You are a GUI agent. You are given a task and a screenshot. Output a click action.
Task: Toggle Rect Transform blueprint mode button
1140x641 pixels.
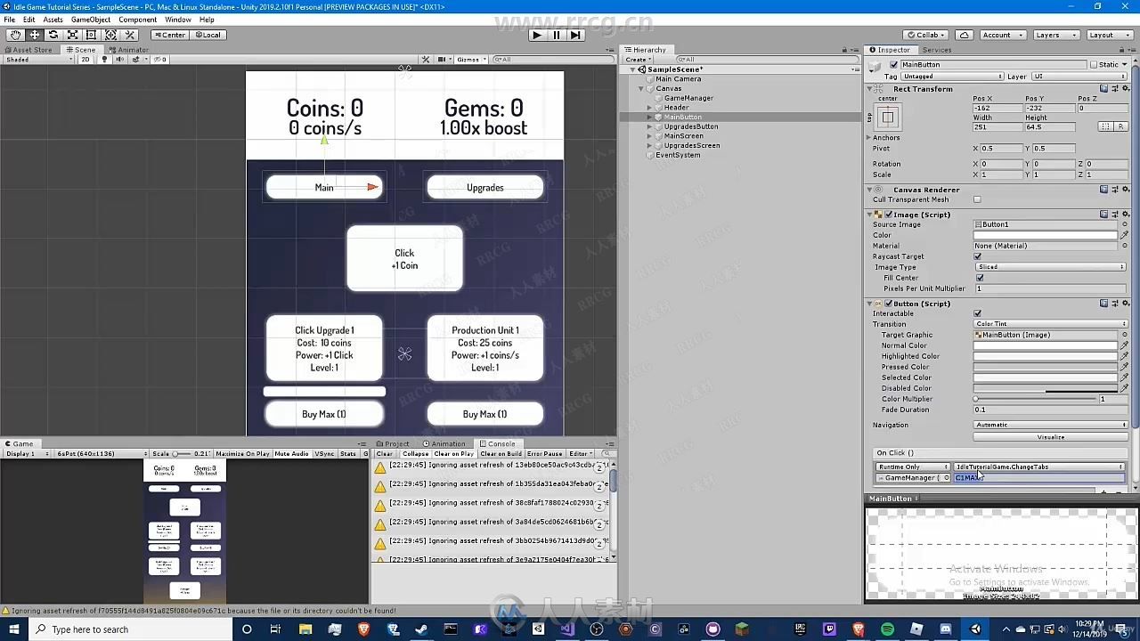tap(1105, 127)
